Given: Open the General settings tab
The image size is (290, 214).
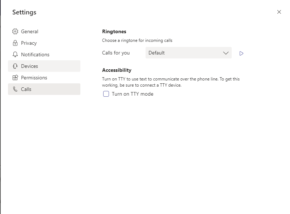Looking at the screenshot, I should pyautogui.click(x=30, y=31).
